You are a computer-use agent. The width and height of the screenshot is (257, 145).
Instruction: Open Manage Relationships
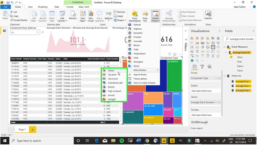pyautogui.click(x=169, y=16)
